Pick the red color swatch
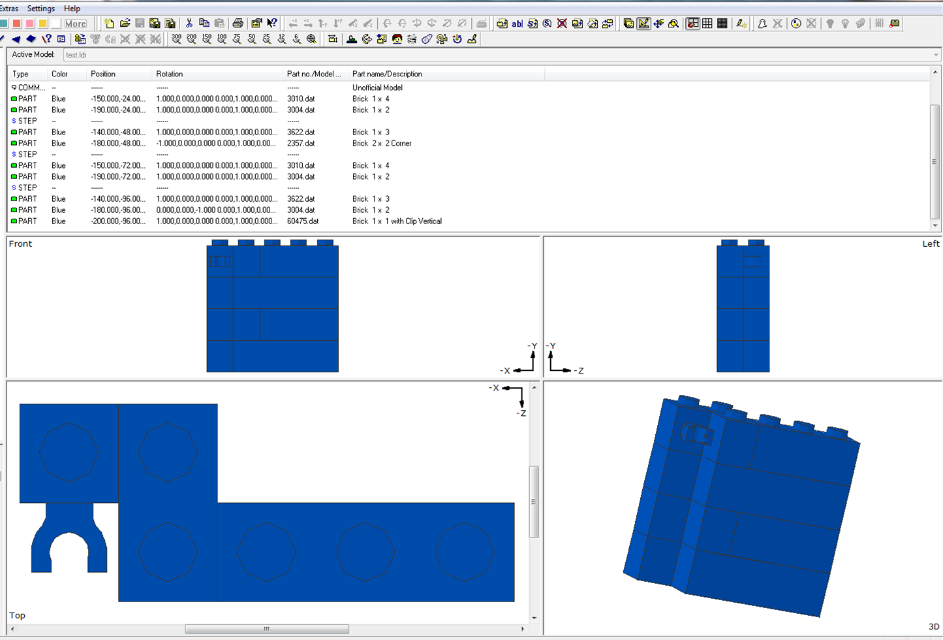Viewport: 943px width, 640px height. tap(17, 24)
